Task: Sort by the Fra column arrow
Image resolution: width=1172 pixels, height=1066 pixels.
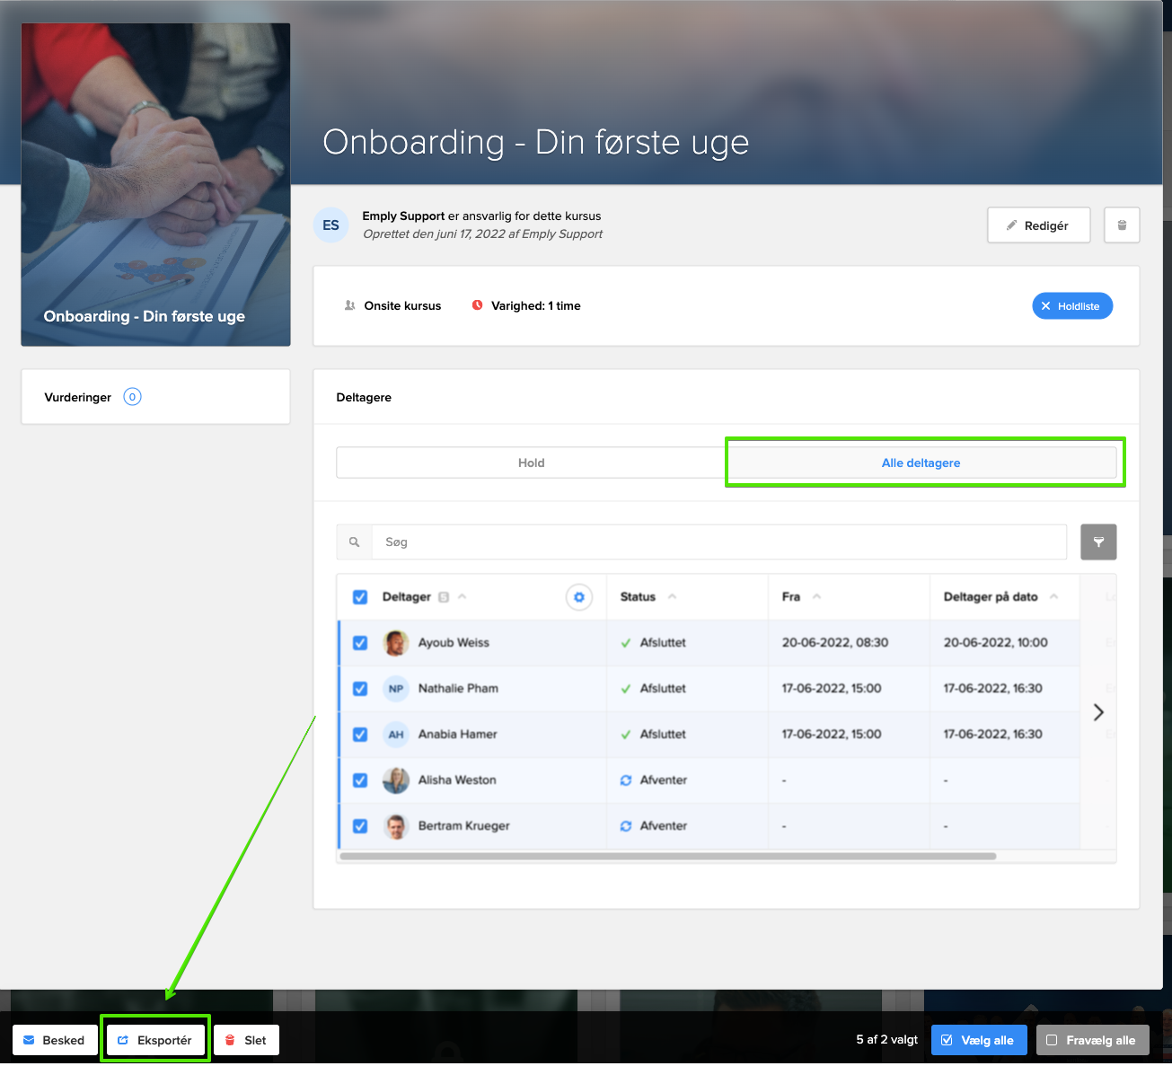Action: click(x=816, y=597)
